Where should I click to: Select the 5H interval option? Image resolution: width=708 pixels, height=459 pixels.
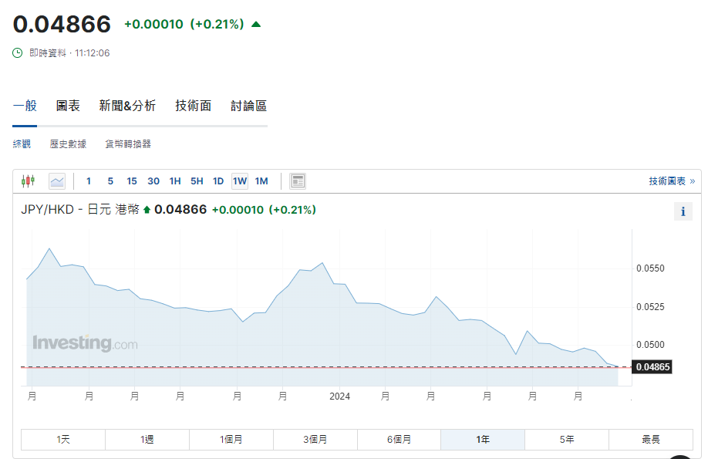[x=197, y=181]
